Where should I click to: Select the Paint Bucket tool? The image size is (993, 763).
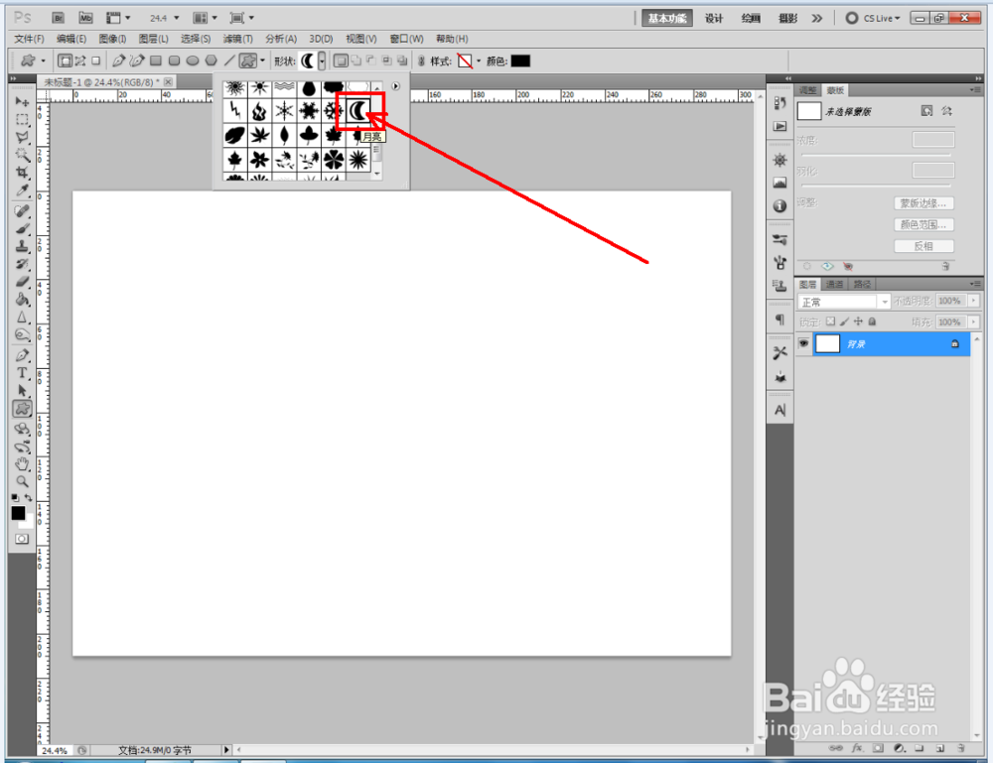pos(22,300)
